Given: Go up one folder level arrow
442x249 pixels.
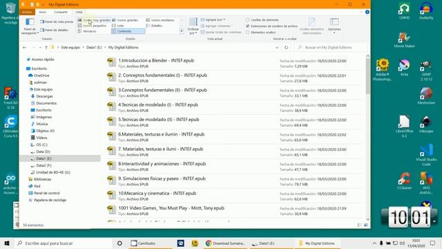Looking at the screenshot, I should point(46,48).
